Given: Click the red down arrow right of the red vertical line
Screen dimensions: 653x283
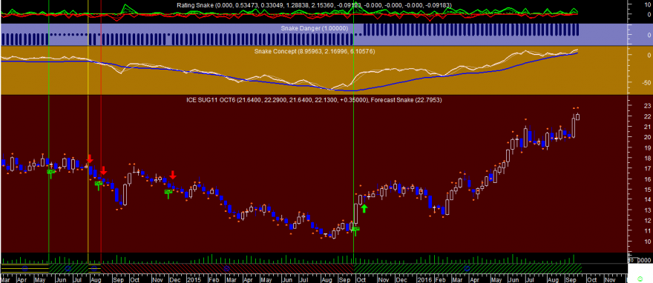Looking at the screenshot, I should pos(104,171).
